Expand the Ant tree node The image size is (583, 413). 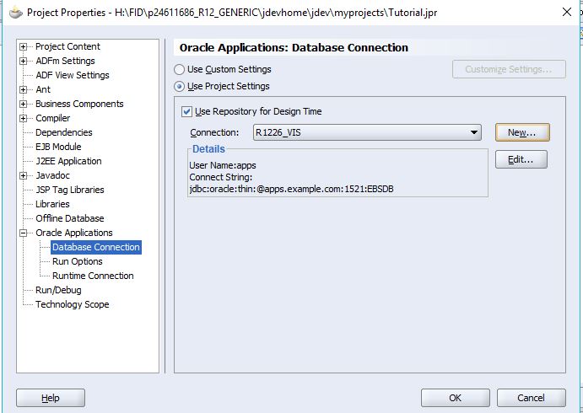point(24,89)
